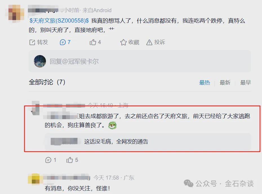
Task: Click the green dog emoji in comment
Action: [112, 125]
